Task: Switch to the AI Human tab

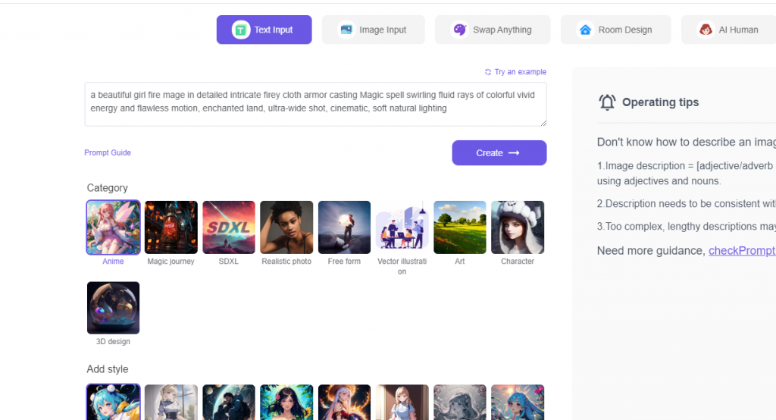Action: tap(728, 30)
